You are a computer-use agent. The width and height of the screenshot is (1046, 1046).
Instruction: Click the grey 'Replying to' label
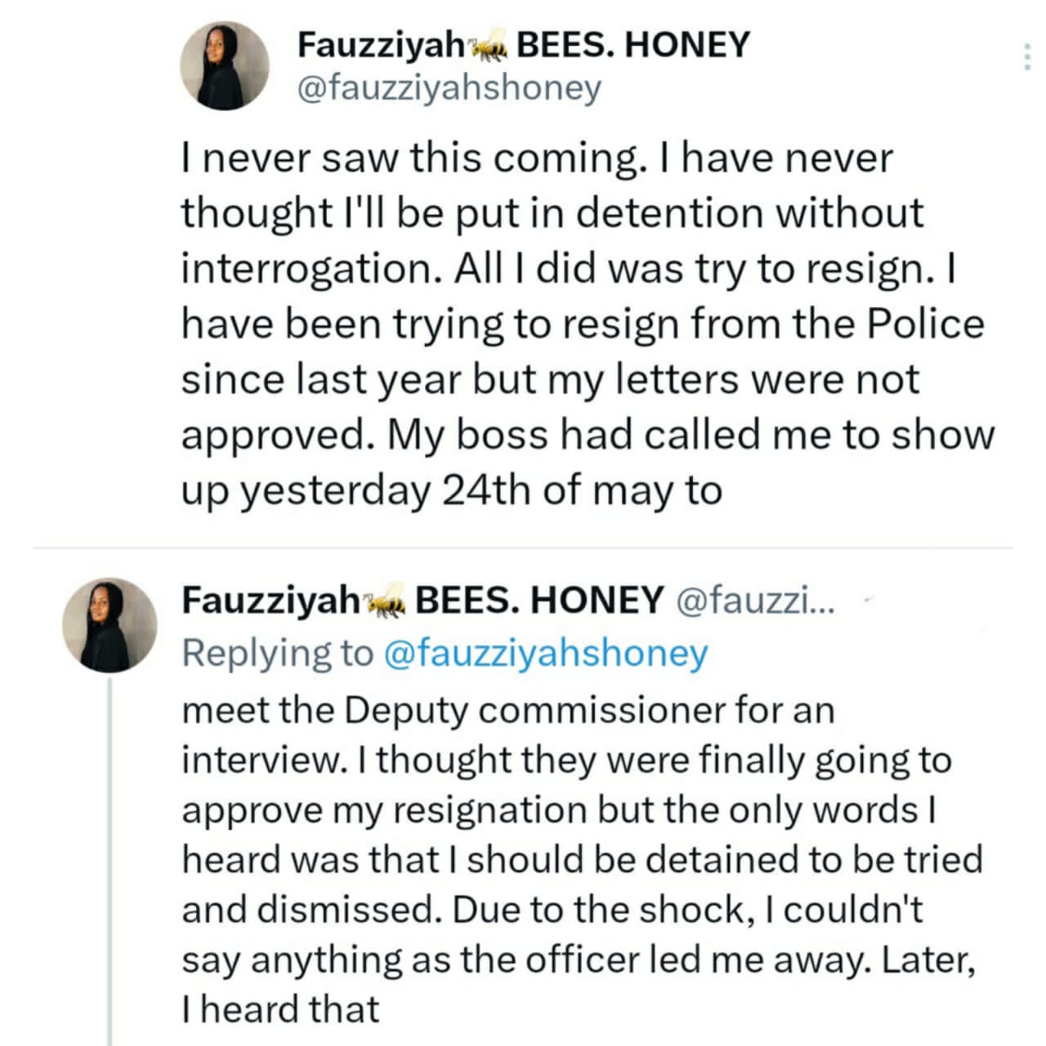pos(278,653)
